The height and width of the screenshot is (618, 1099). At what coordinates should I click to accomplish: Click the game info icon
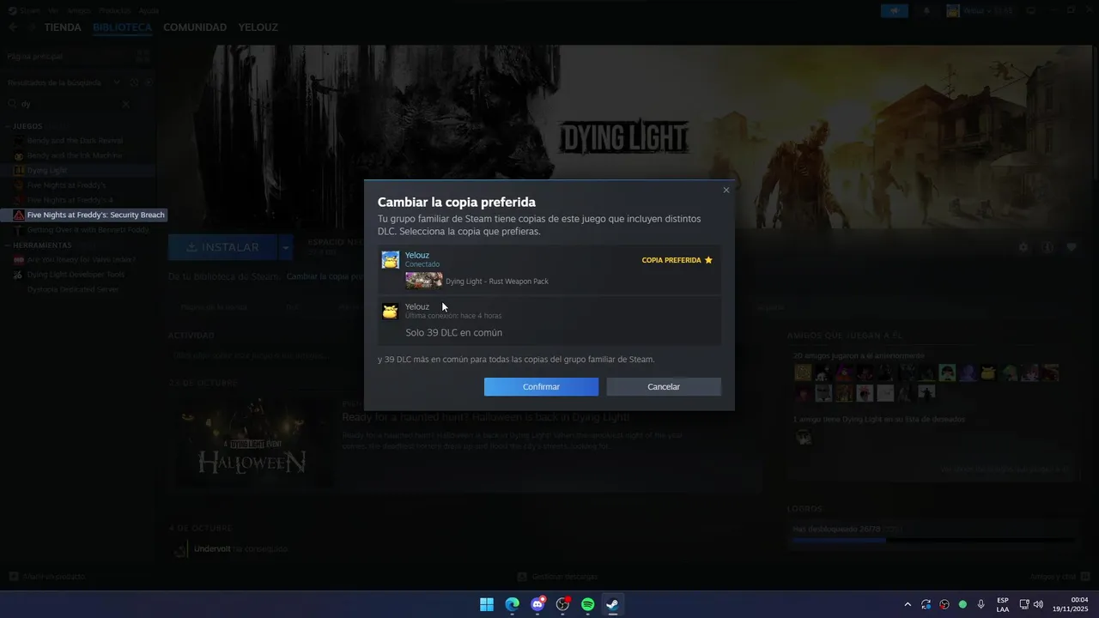(x=1047, y=247)
